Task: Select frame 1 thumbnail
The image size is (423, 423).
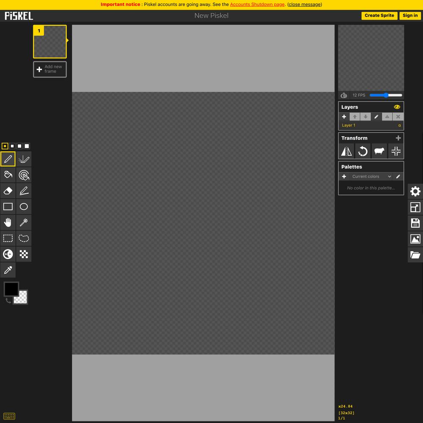Action: click(x=50, y=42)
